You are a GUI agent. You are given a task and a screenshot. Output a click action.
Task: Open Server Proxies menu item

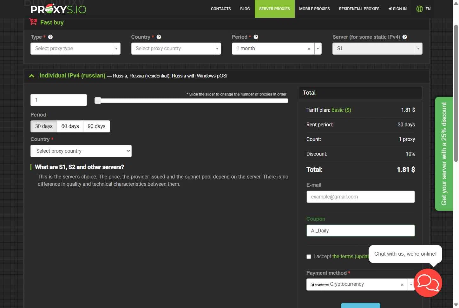pyautogui.click(x=275, y=9)
